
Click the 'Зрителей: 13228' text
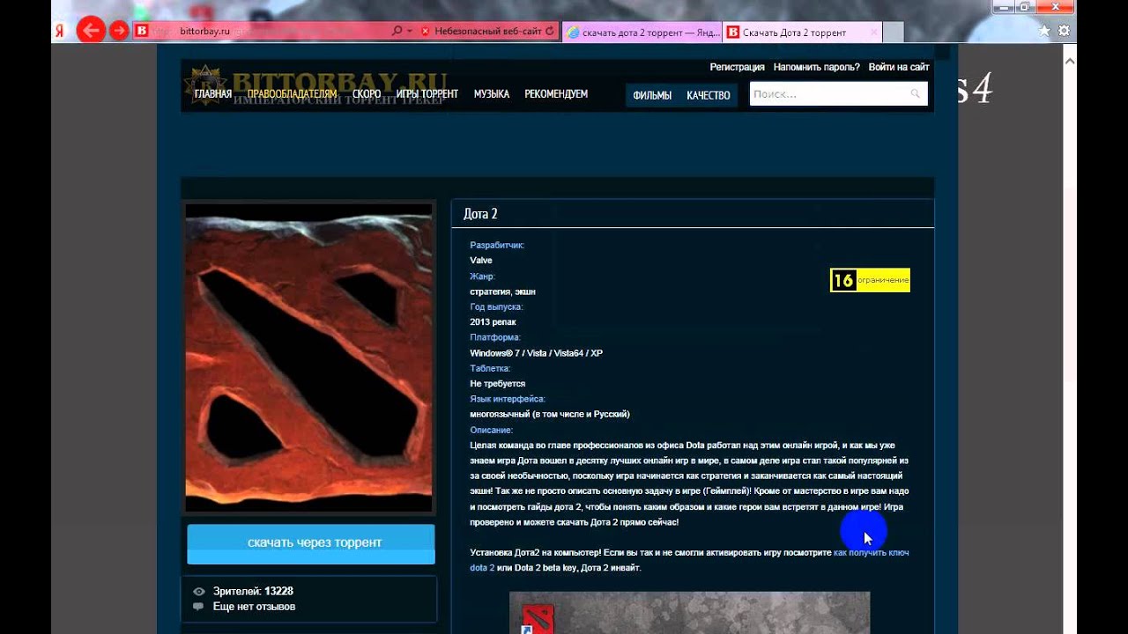pos(253,592)
